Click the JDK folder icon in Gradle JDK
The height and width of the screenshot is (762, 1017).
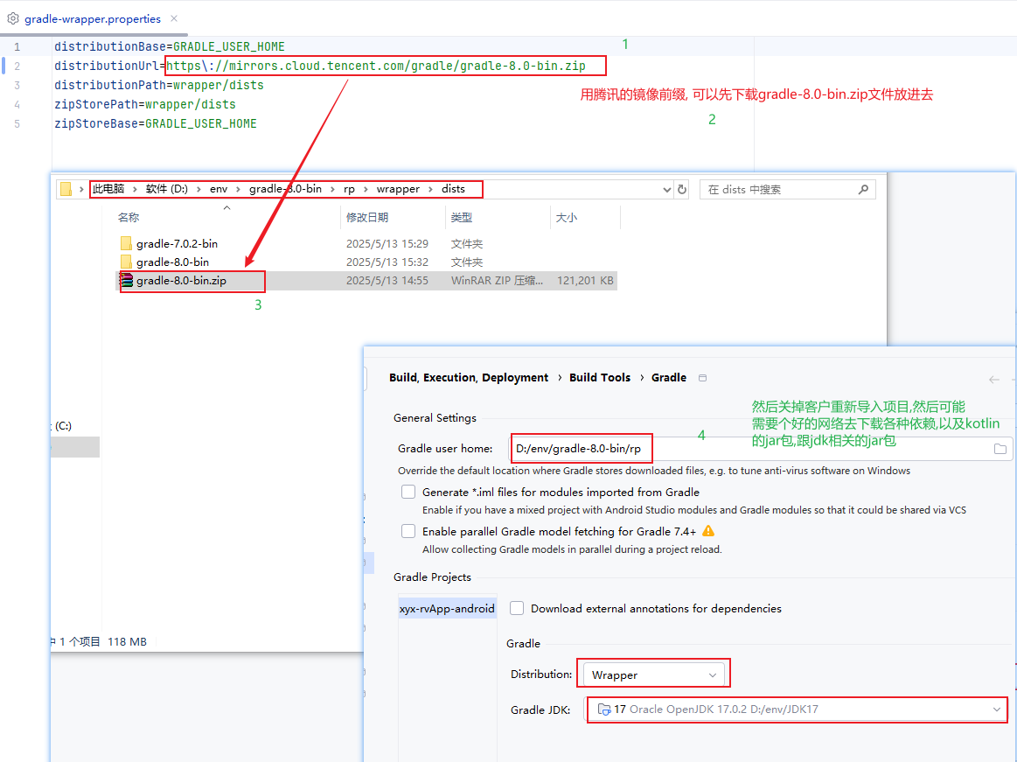pyautogui.click(x=604, y=710)
